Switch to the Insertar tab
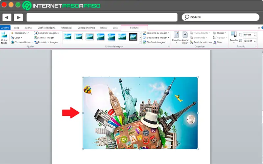The height and width of the screenshot is (164, 263). coord(28,28)
